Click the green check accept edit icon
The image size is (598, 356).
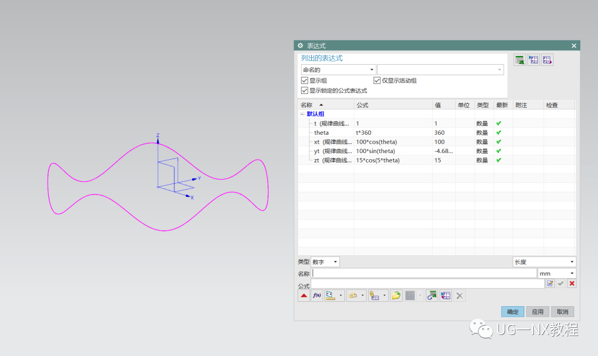click(x=560, y=283)
